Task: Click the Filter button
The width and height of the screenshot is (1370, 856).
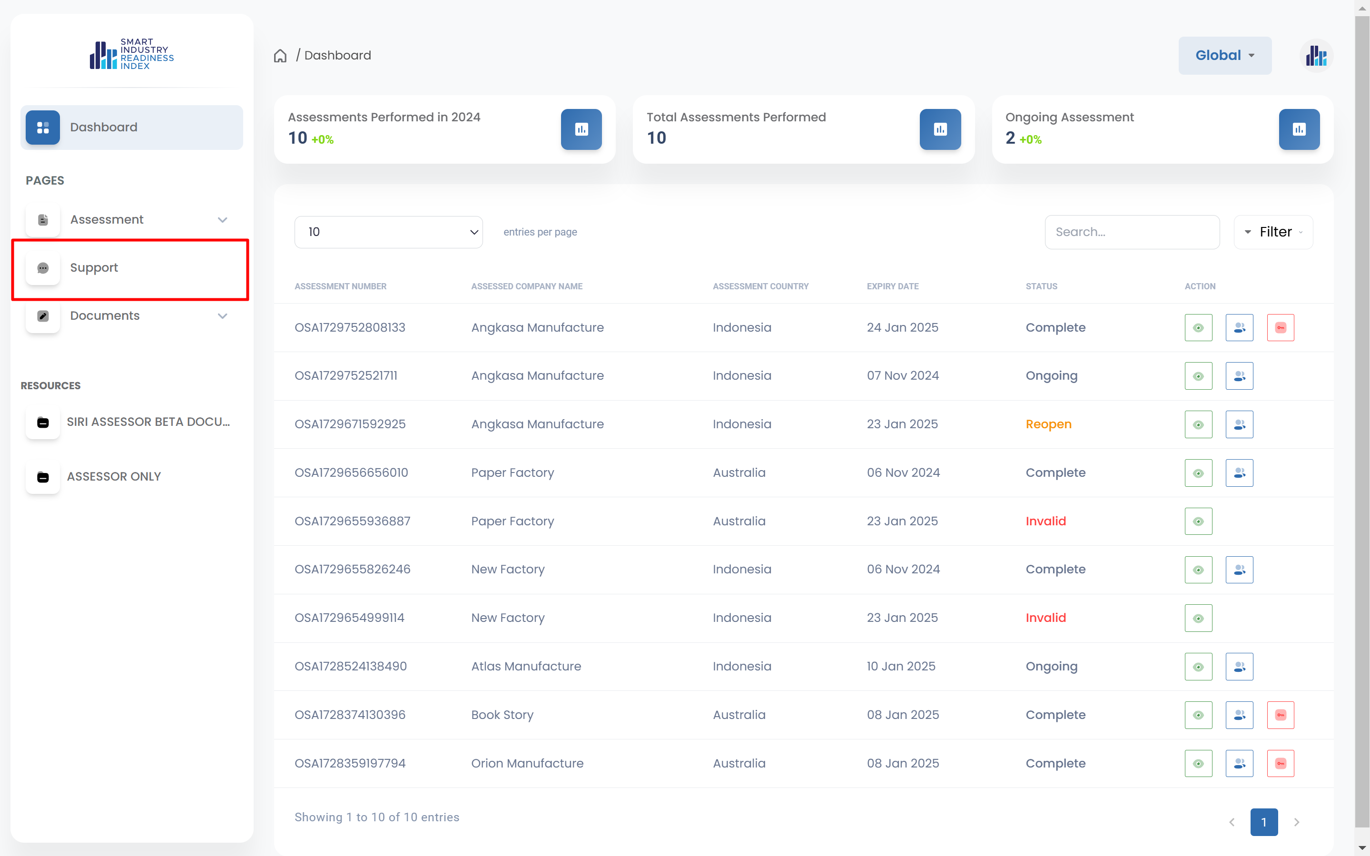Action: coord(1272,232)
